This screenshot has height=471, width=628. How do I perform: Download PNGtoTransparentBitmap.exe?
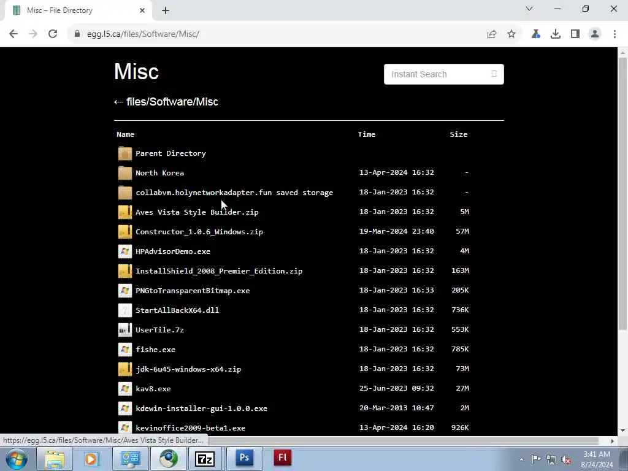pos(193,291)
